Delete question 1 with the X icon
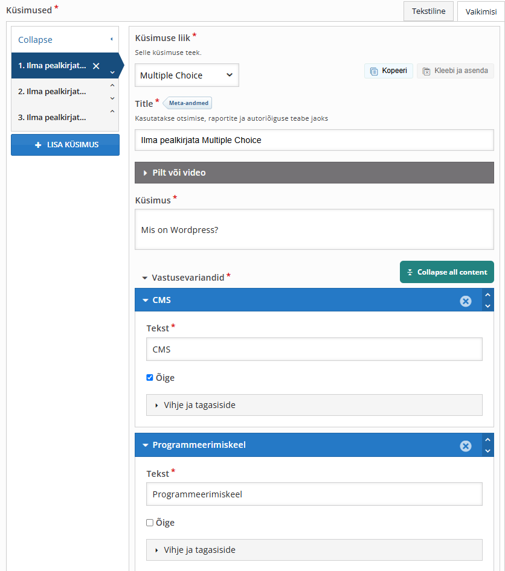The image size is (505, 571). [96, 66]
